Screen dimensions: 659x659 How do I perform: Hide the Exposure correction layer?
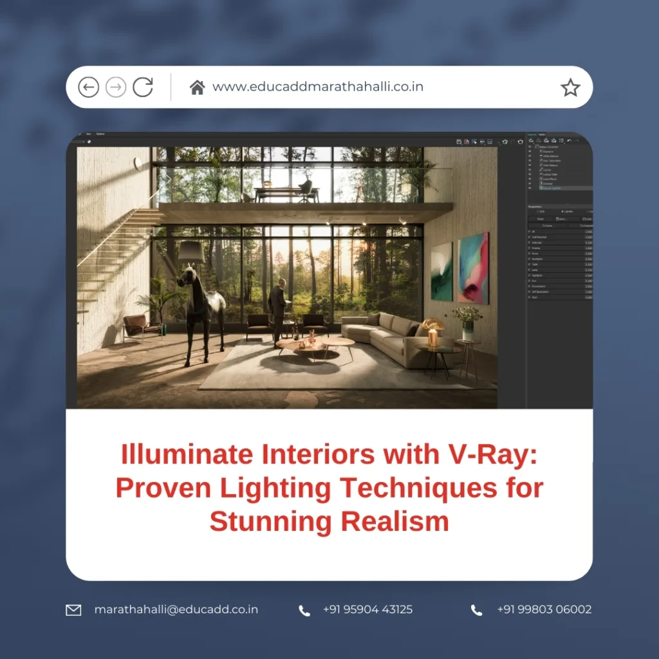pos(529,151)
